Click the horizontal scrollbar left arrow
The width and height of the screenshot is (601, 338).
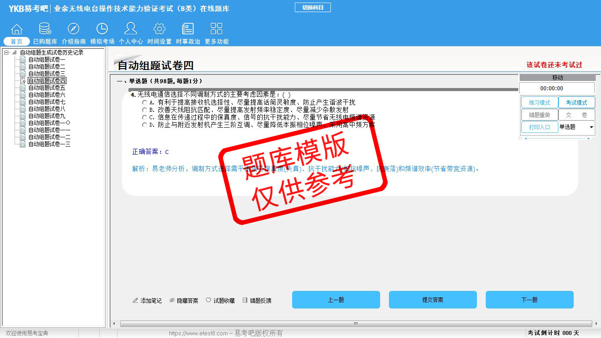click(115, 324)
